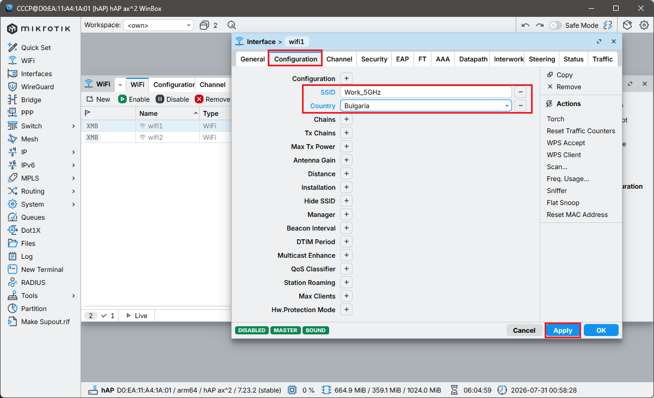Click New in the WiFi window toolbar
This screenshot has height=398, width=654.
tap(98, 100)
